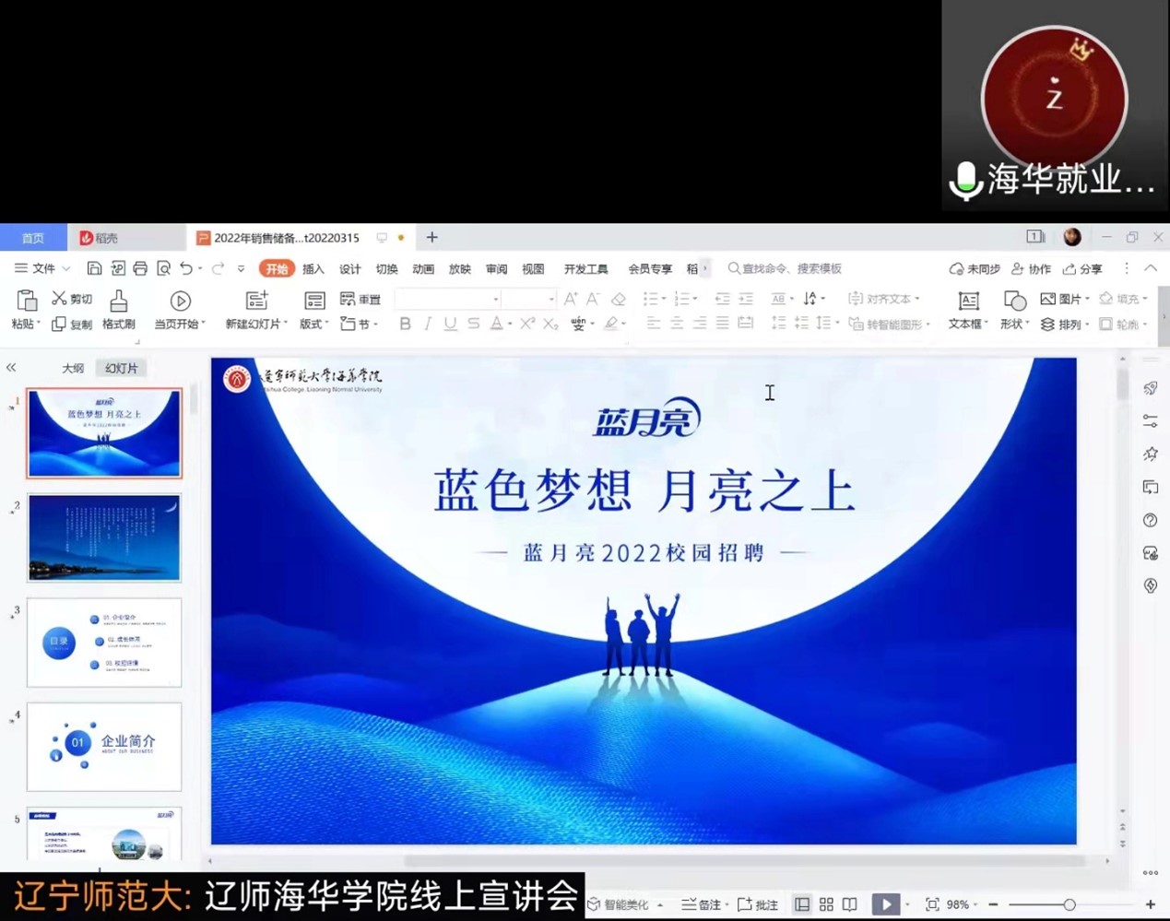
Task: Open the 设计 Design ribbon tab
Action: coord(349,269)
